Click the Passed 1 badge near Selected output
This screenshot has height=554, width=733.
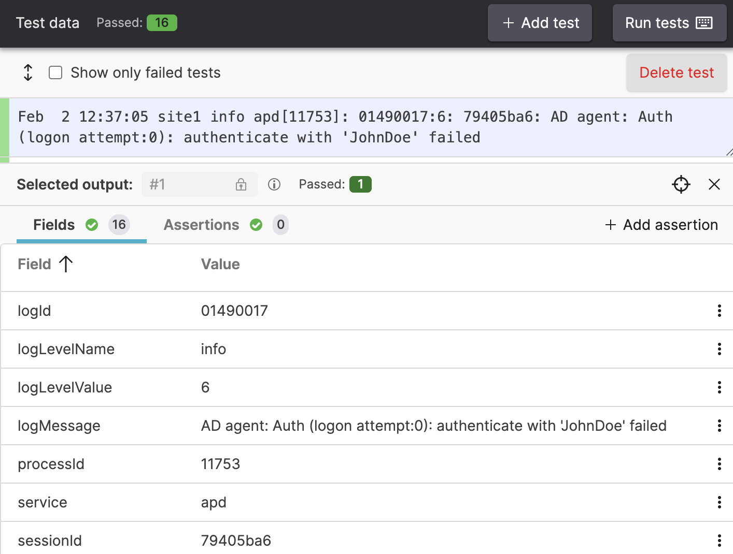(360, 184)
